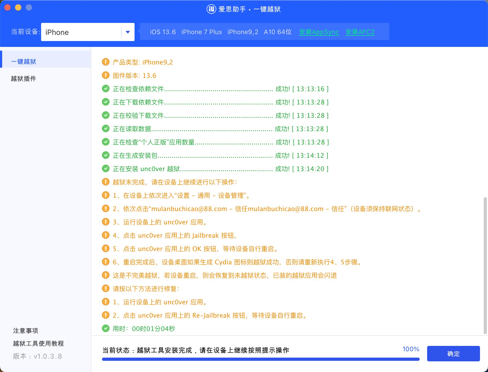The height and width of the screenshot is (372, 488).
Task: Click the 成功! [ 13:14:12 ] timestamp
Action: (x=302, y=155)
